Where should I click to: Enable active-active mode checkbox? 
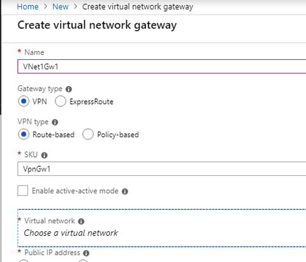point(23,191)
